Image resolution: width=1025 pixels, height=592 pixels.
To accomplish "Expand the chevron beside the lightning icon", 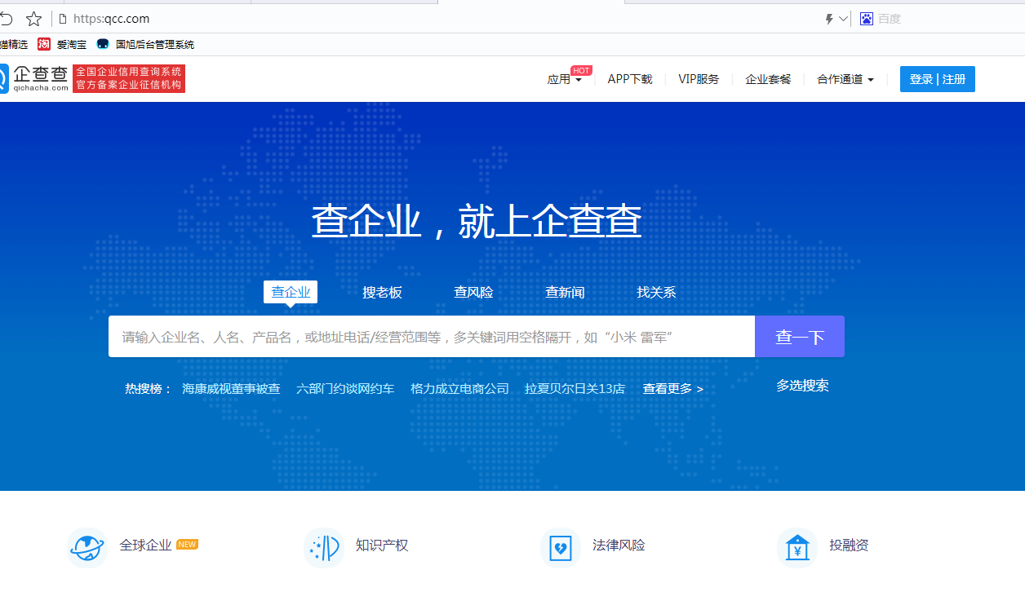I will (x=843, y=19).
